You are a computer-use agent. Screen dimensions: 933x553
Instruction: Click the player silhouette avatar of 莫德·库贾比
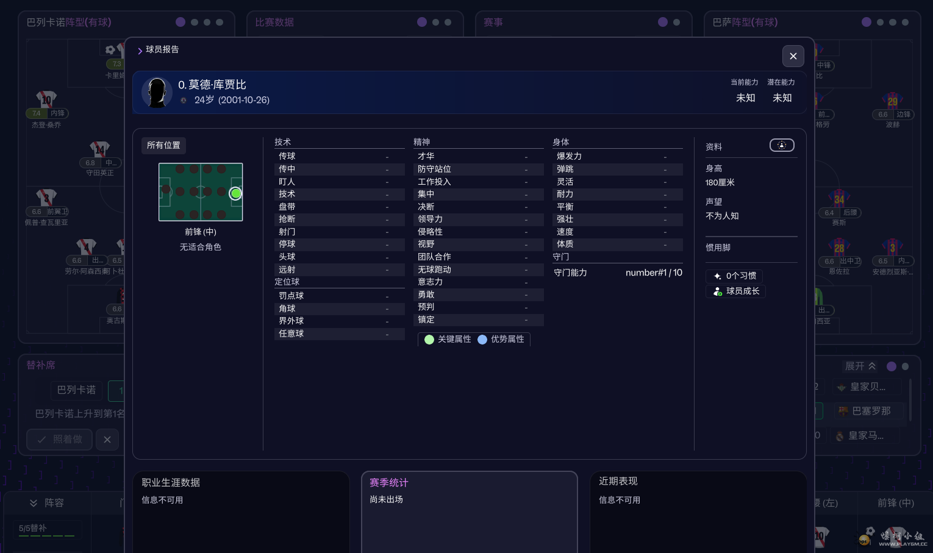coord(157,93)
